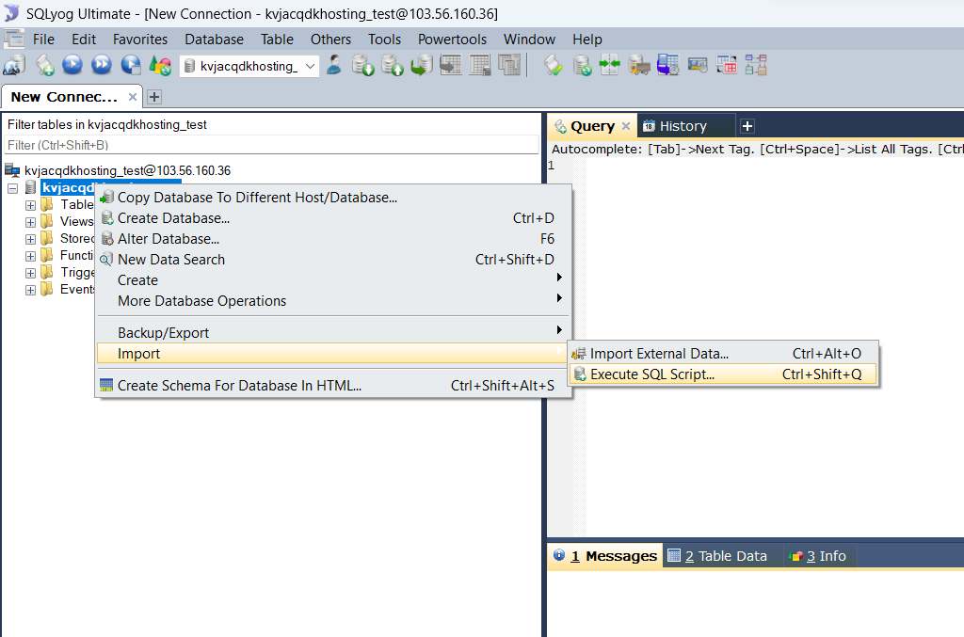The width and height of the screenshot is (964, 637).
Task: Click the Execute and Edit Resultset icon
Action: [x=130, y=65]
